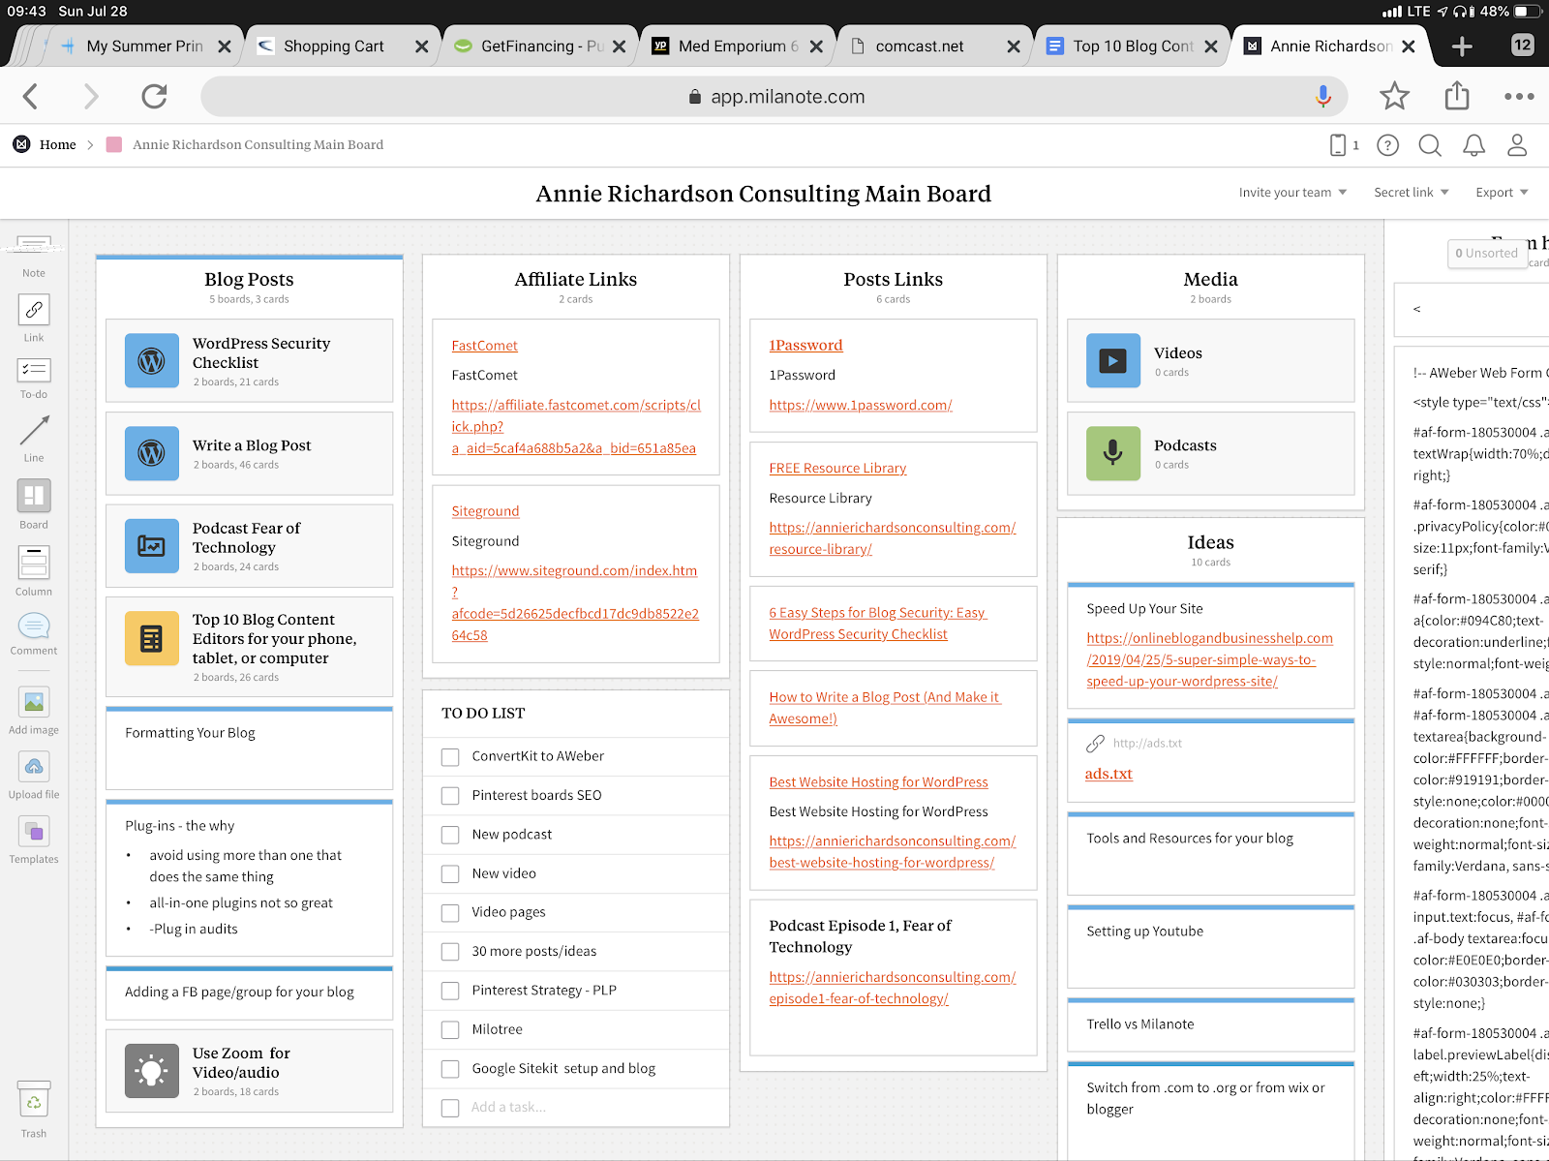The height and width of the screenshot is (1161, 1549).
Task: Open Best Website Hosting for WordPress title link
Action: [x=878, y=782]
